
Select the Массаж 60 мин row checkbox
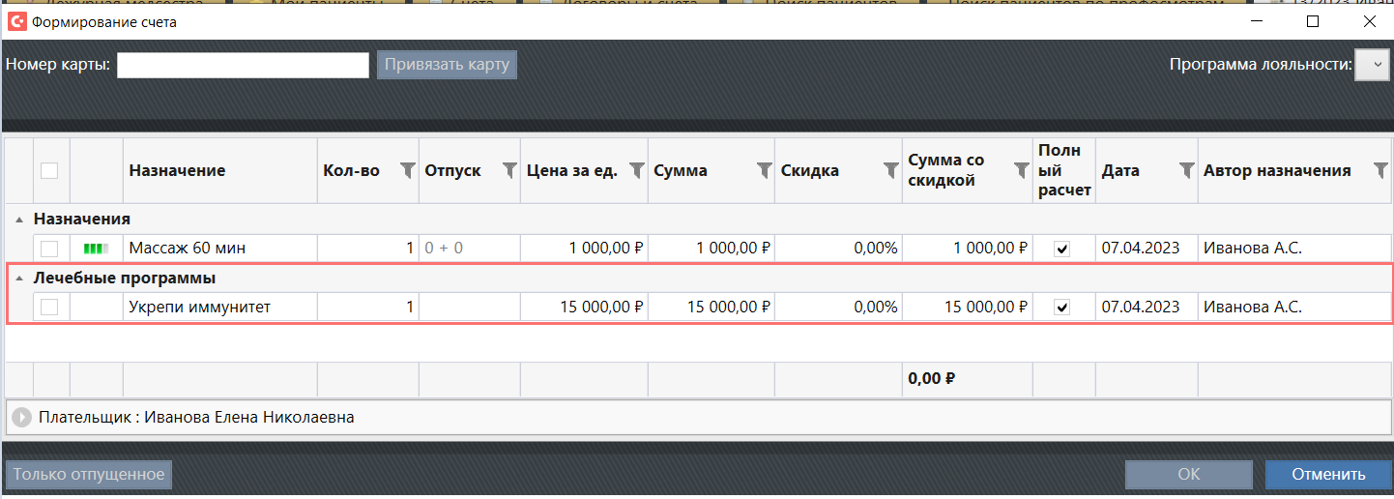pos(49,249)
